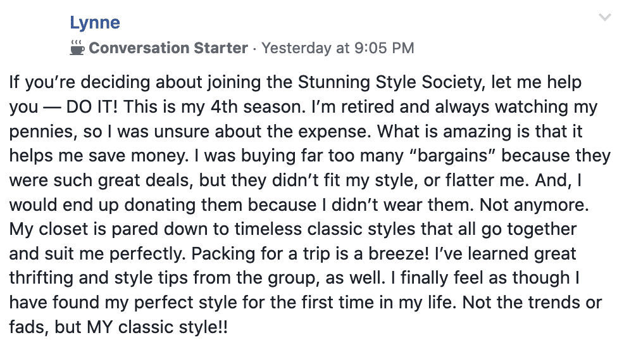This screenshot has width=617, height=340.
Task: Select the 'Conversation Starter' badge label
Action: pos(168,48)
